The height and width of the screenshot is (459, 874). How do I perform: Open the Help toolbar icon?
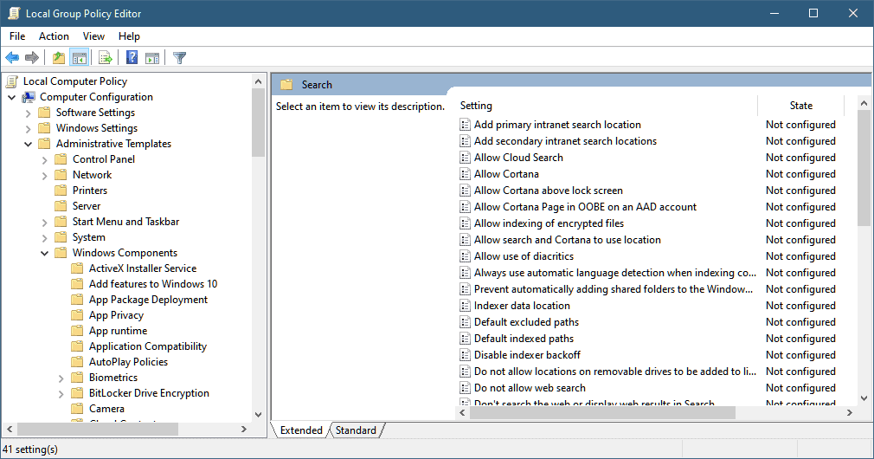(x=132, y=57)
